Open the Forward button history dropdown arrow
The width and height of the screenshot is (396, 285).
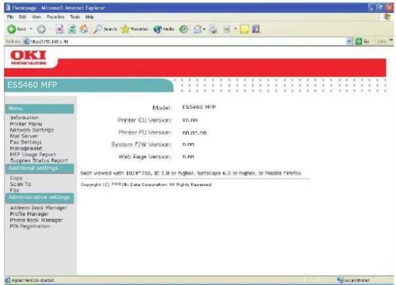coord(50,29)
